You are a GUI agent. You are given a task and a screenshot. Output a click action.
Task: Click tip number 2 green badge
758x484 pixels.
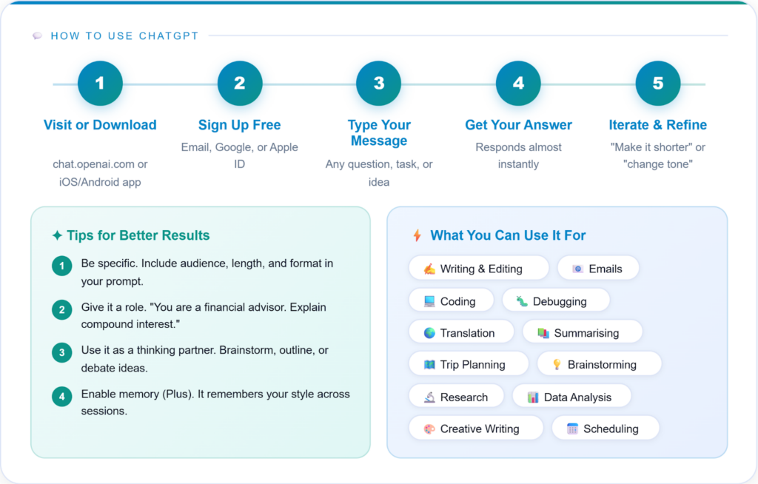coord(62,310)
